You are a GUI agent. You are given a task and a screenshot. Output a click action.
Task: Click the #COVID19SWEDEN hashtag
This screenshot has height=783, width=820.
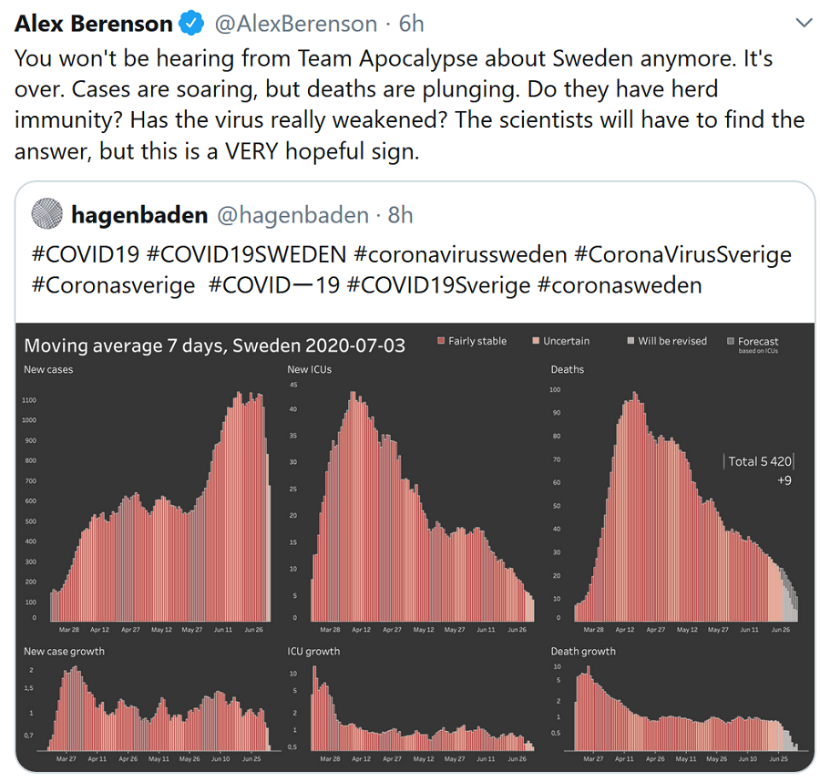[246, 254]
